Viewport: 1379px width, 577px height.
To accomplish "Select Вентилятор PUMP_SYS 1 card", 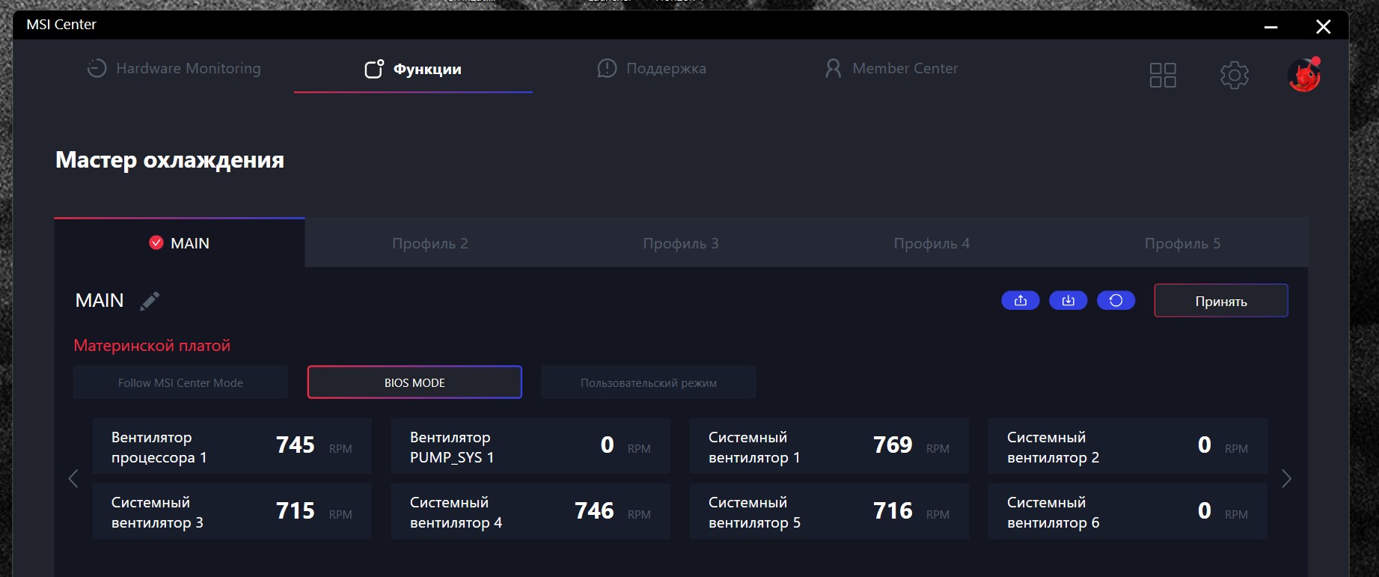I will [530, 447].
